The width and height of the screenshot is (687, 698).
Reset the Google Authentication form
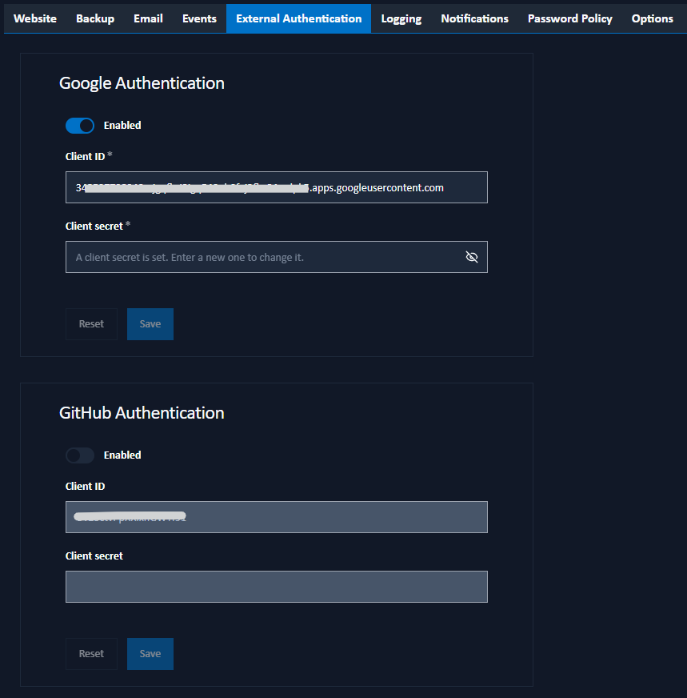click(x=92, y=324)
